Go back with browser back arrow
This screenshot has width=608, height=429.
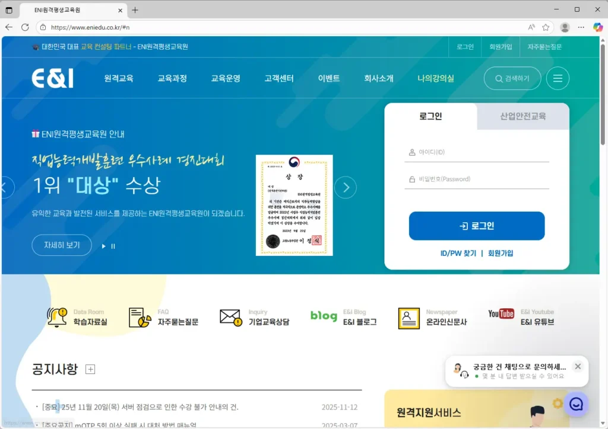(x=9, y=27)
